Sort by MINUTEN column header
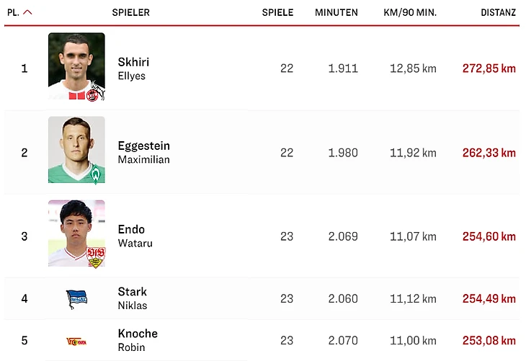 pos(336,12)
